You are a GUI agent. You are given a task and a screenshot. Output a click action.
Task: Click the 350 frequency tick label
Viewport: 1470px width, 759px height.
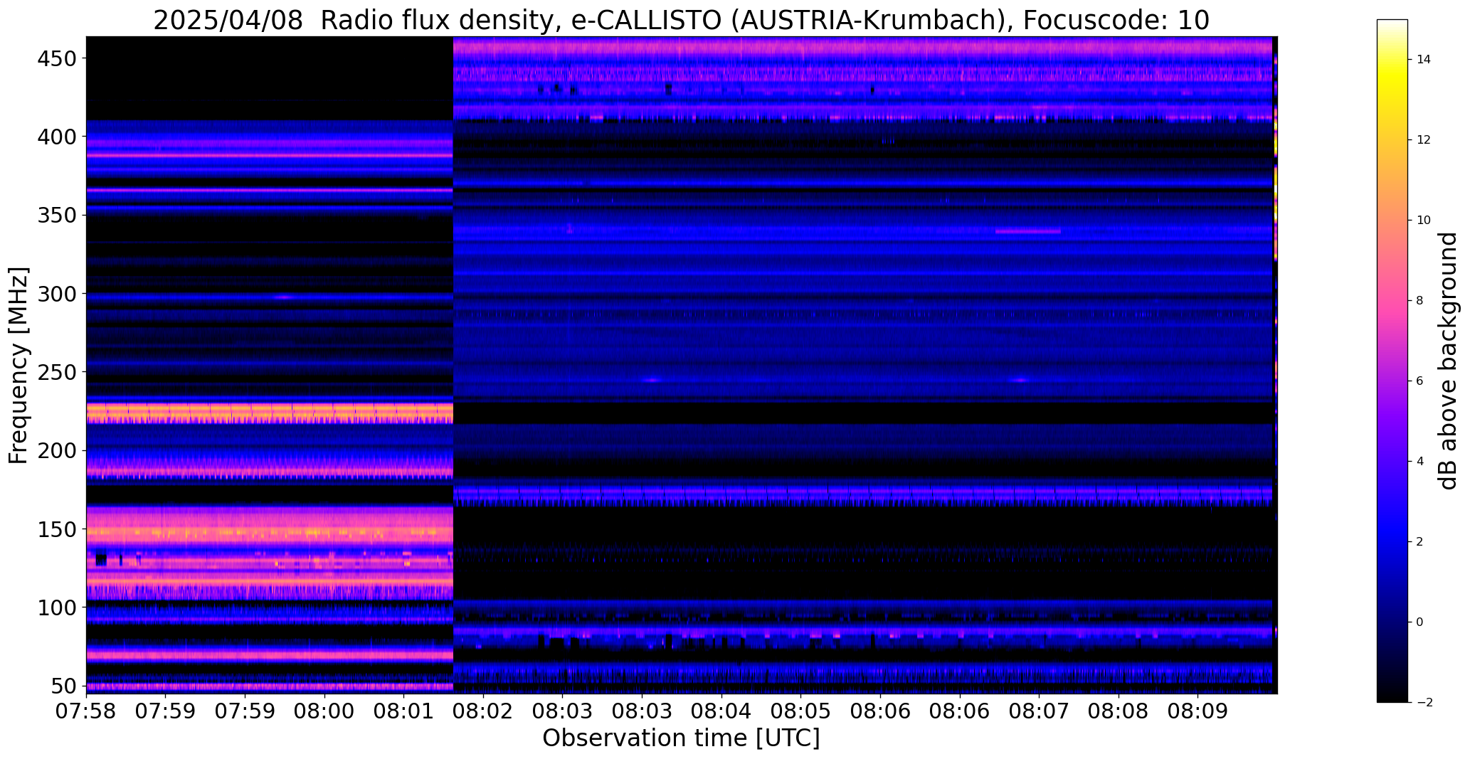(x=58, y=216)
